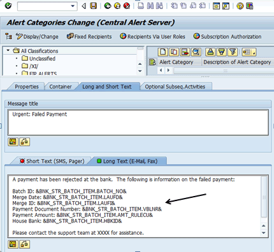
Task: Click the Long Text editor icon below text box
Action: (x=13, y=244)
